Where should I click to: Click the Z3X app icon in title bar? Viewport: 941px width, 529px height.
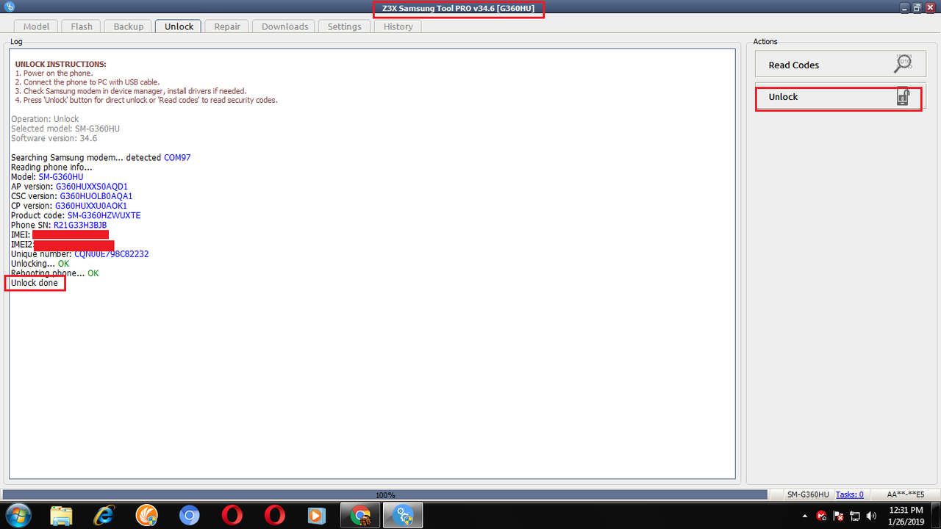(9, 7)
